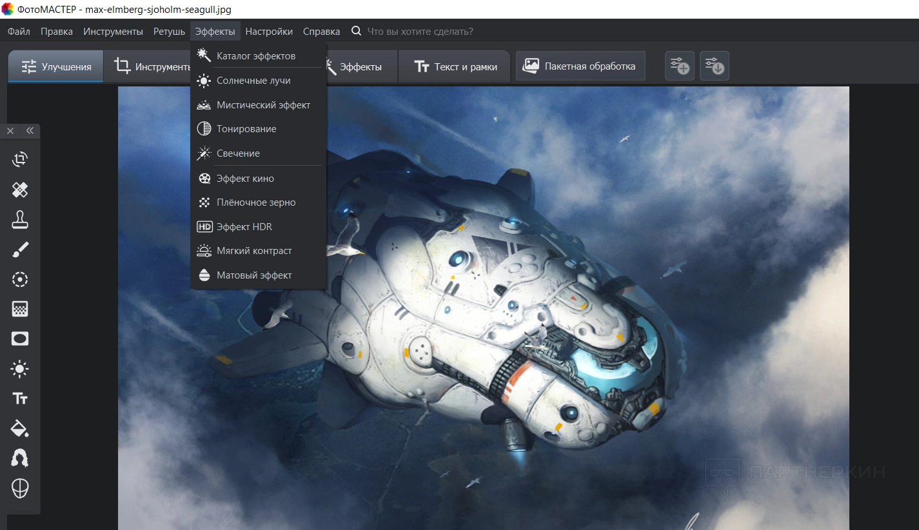Click the add preset sliders-plus icon
Screen dimensions: 919x530
pos(680,66)
